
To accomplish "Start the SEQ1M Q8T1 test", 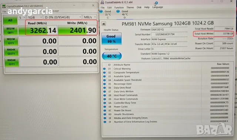I will pyautogui.click(x=11, y=30).
